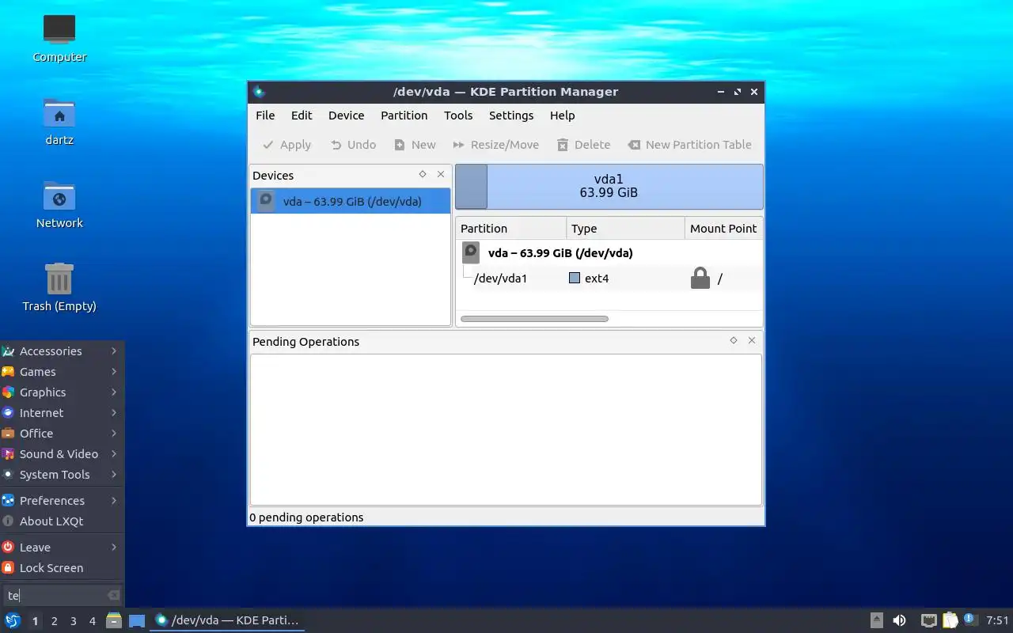Image resolution: width=1013 pixels, height=633 pixels.
Task: Click the Mount Point column header
Action: [723, 229]
